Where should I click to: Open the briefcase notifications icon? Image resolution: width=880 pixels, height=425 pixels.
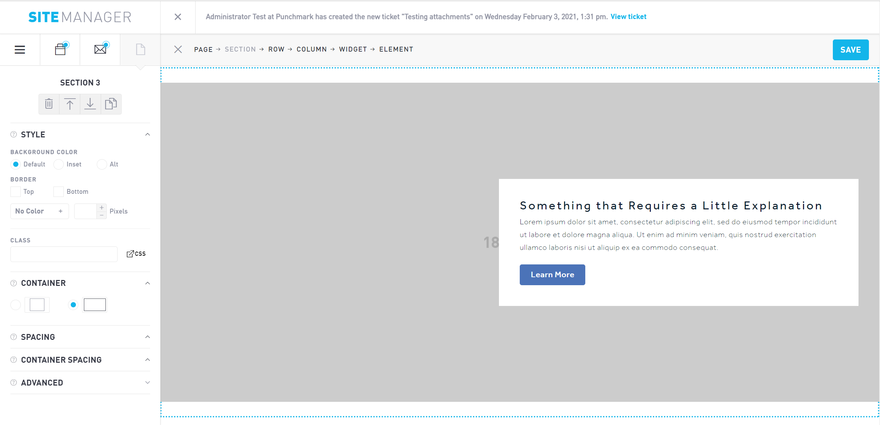tap(60, 49)
